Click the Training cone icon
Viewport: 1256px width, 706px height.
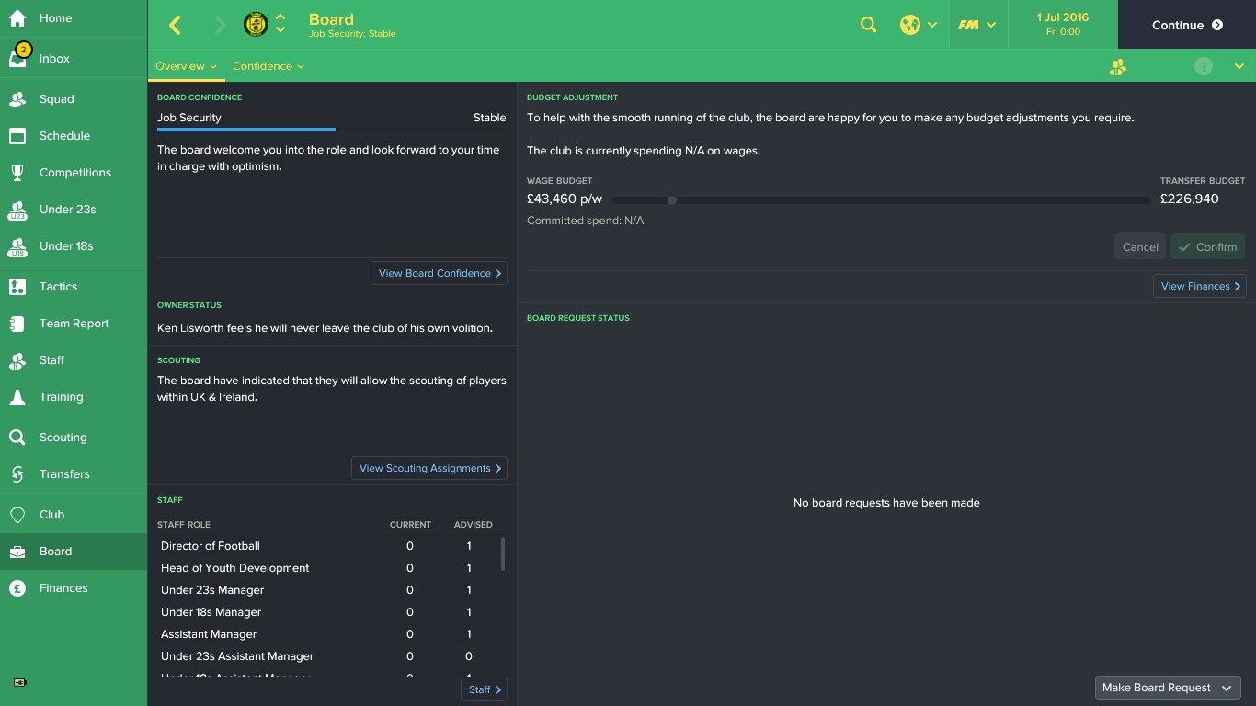[17, 397]
